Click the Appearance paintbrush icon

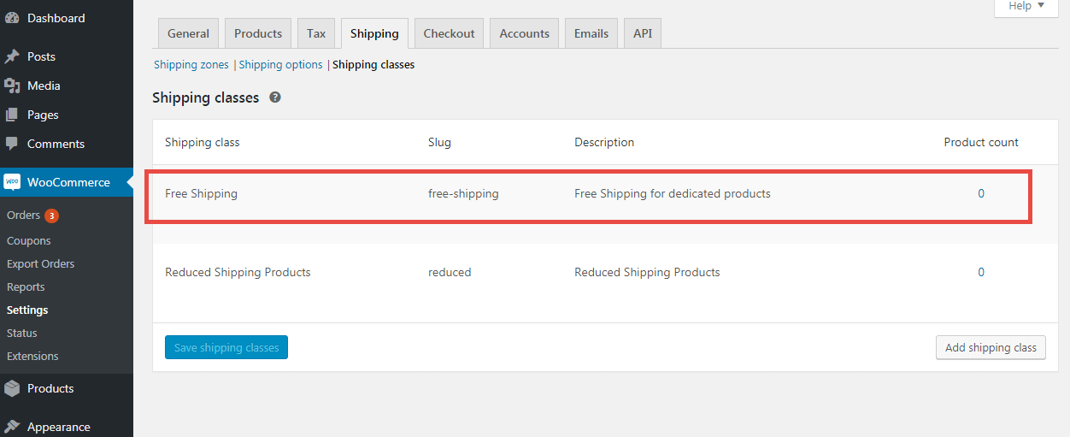(x=12, y=427)
